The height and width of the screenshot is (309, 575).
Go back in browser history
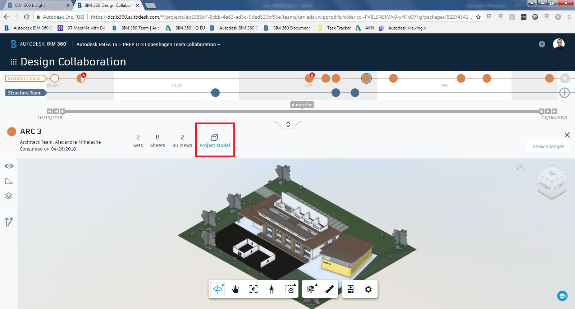tap(6, 17)
